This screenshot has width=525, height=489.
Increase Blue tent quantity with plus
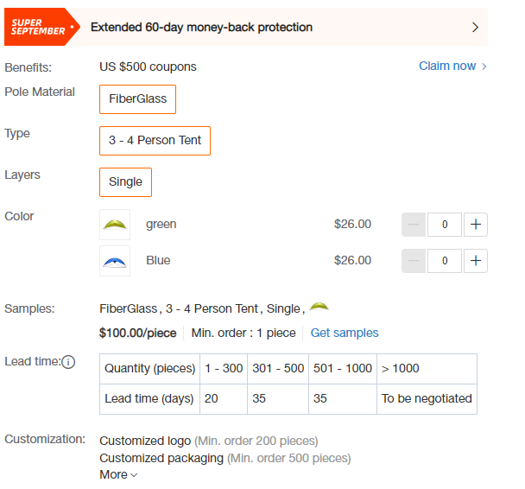(476, 261)
